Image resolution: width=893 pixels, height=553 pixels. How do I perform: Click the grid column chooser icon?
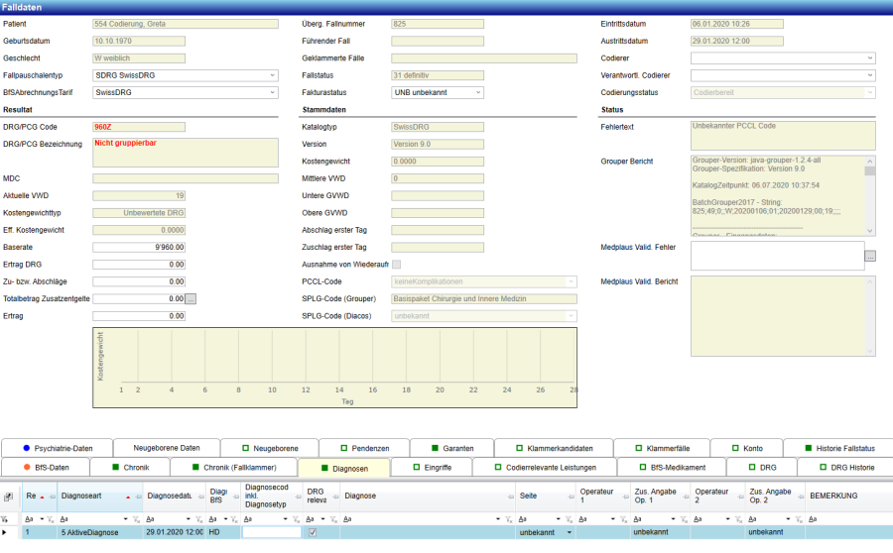pos(9,497)
